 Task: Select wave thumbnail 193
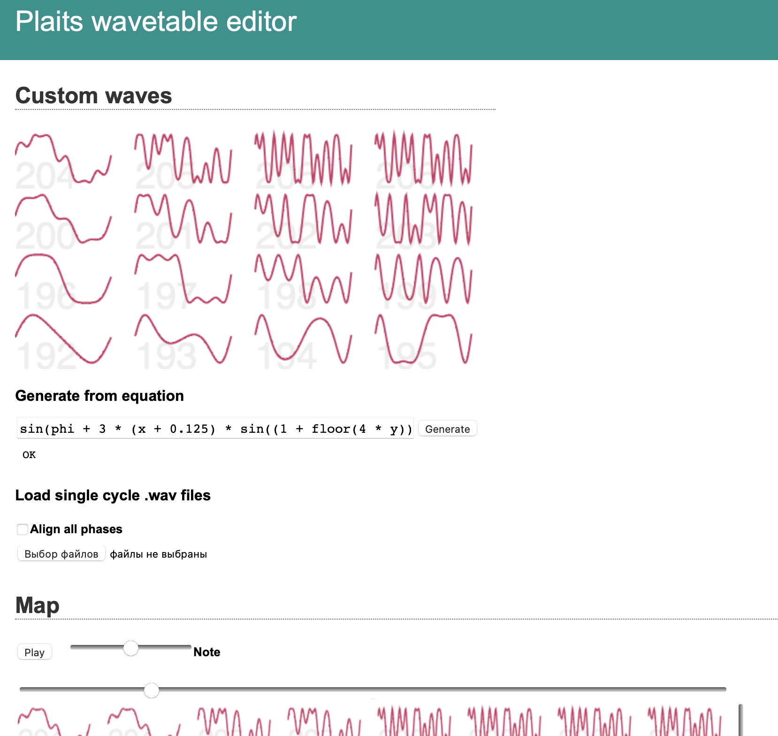(x=183, y=340)
